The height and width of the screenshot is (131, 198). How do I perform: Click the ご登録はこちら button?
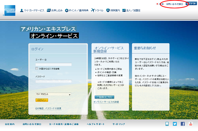(104, 97)
